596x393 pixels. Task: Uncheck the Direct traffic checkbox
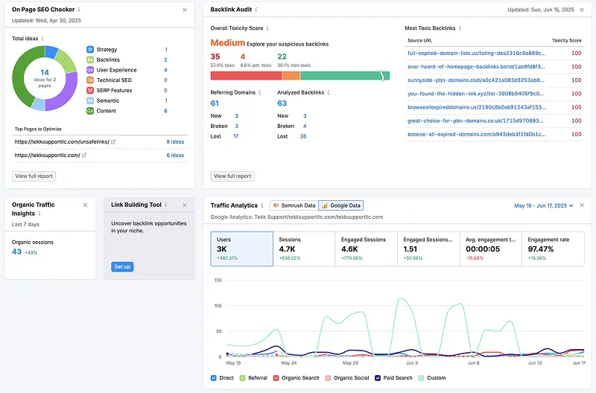pos(214,378)
